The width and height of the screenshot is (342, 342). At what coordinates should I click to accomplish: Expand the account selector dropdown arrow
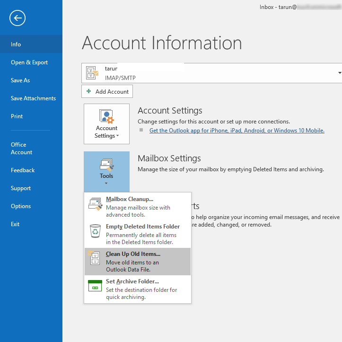click(340, 73)
